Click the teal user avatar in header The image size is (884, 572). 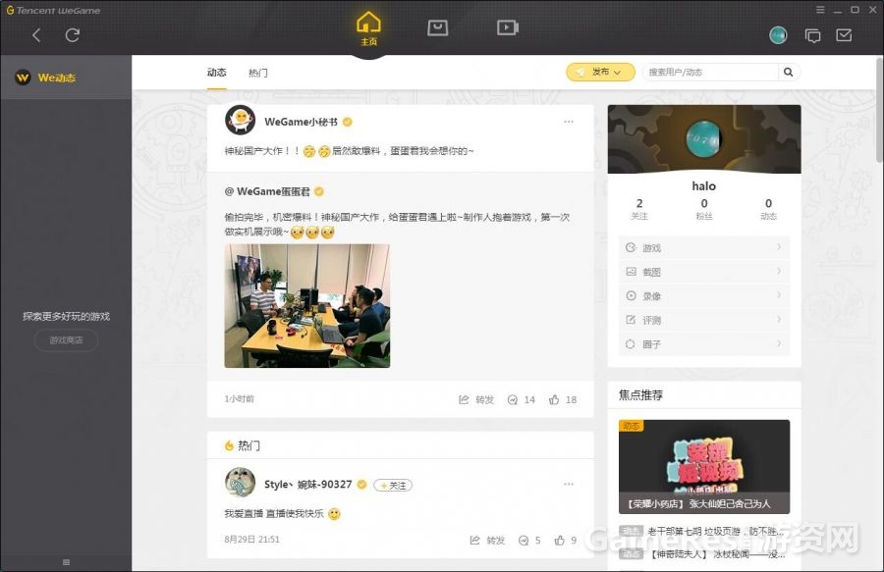click(x=778, y=35)
